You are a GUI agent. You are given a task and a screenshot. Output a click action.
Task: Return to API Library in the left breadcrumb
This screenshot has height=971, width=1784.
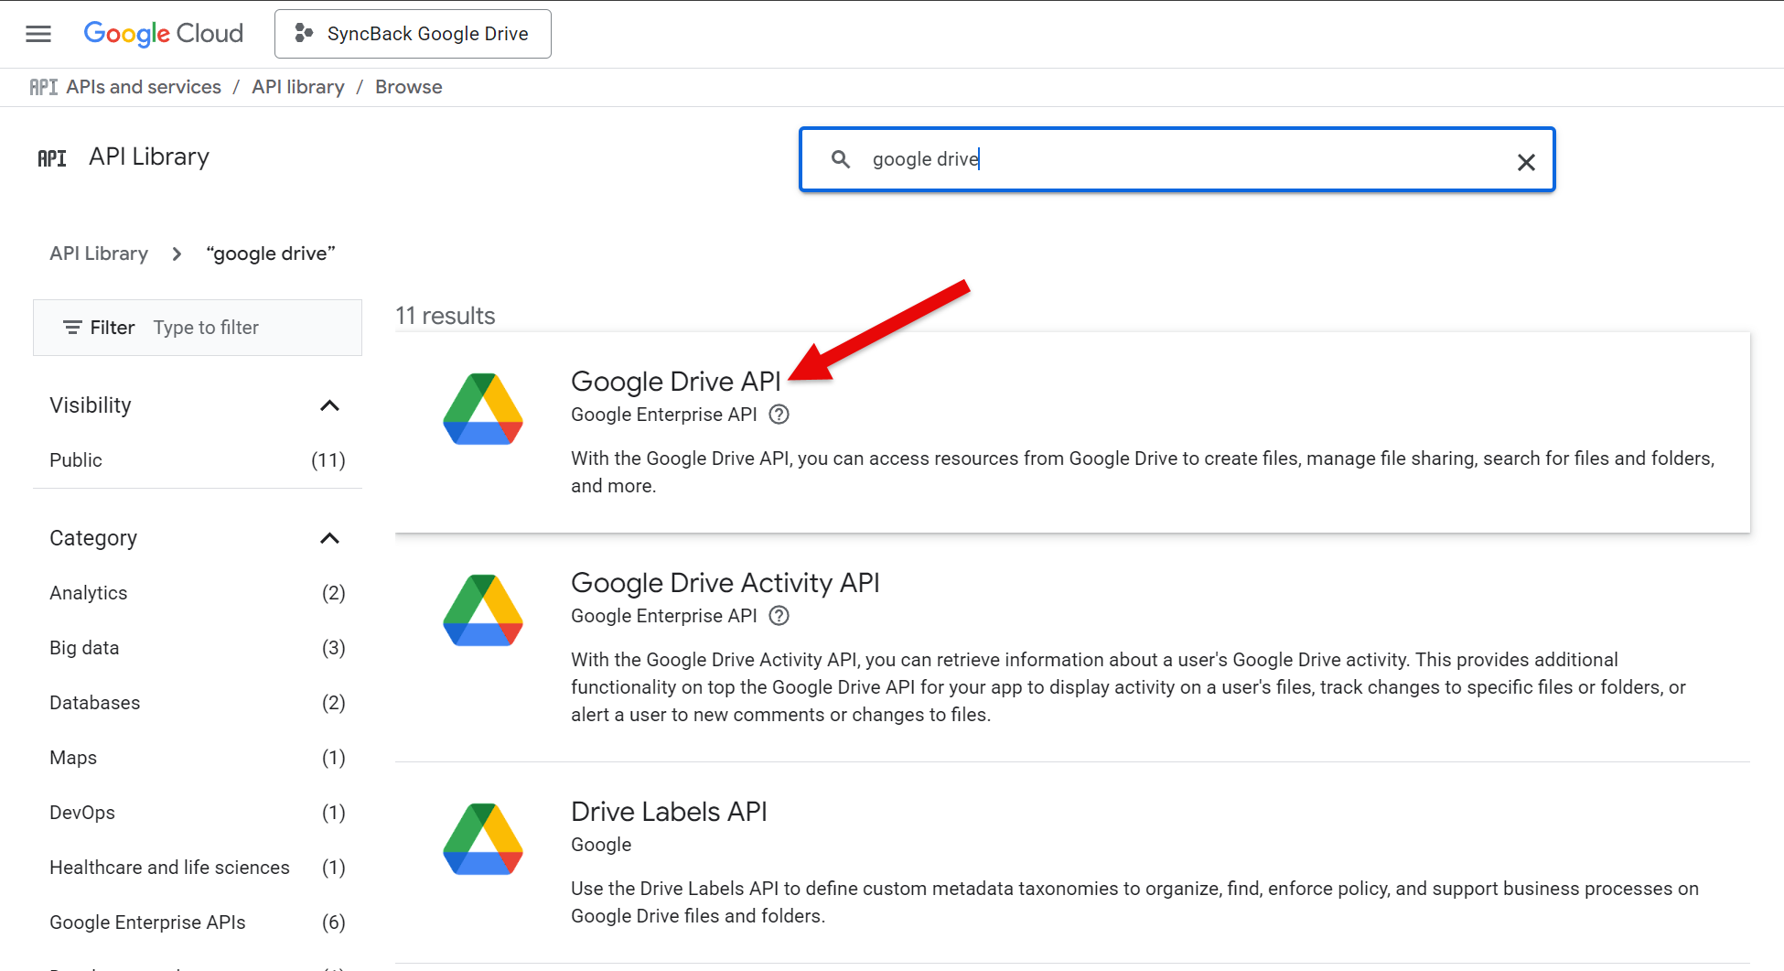[99, 254]
